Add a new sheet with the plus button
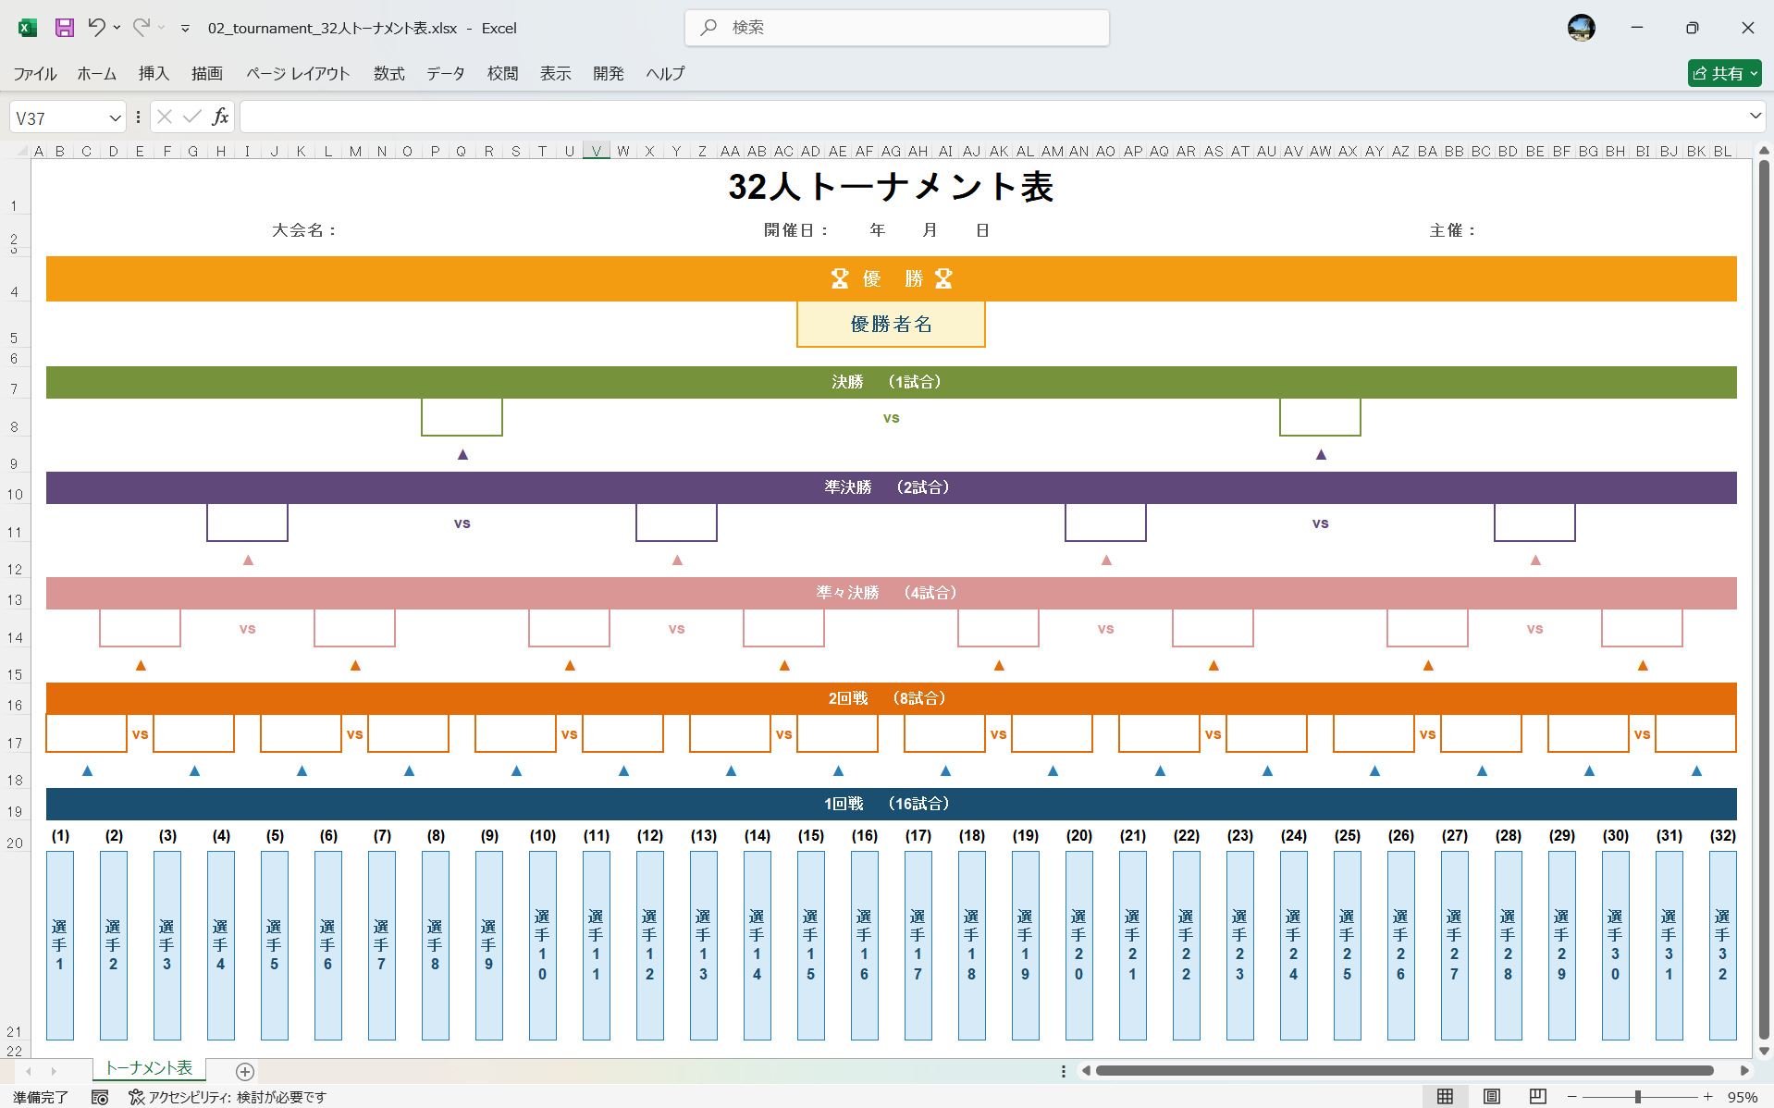 pyautogui.click(x=244, y=1071)
